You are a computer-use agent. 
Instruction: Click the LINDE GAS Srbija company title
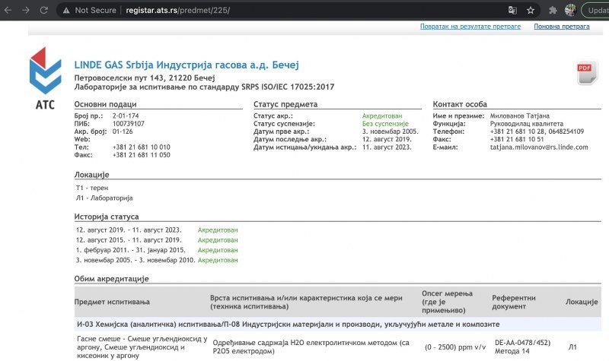(x=187, y=65)
